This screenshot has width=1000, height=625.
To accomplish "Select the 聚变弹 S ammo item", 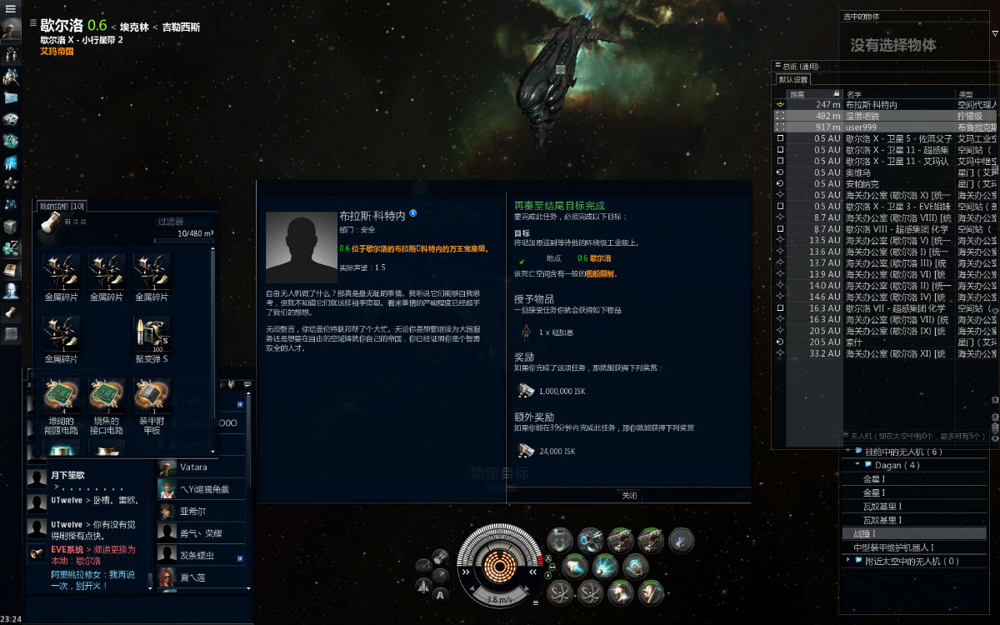I will 152,339.
